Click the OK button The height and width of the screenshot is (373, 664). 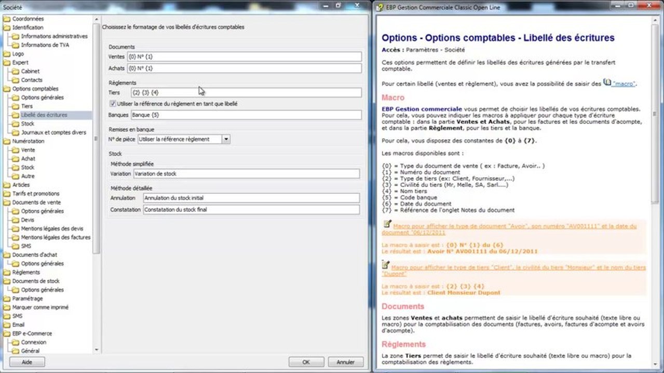306,362
